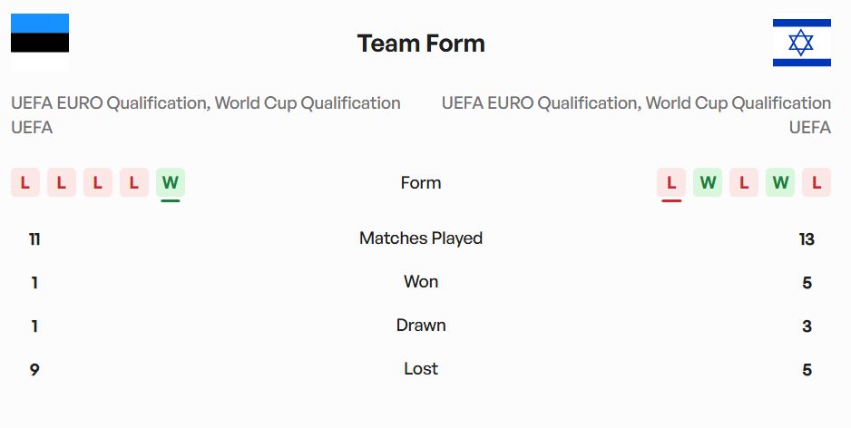The height and width of the screenshot is (428, 851).
Task: Select Estonia's second L form badge
Action: (61, 182)
